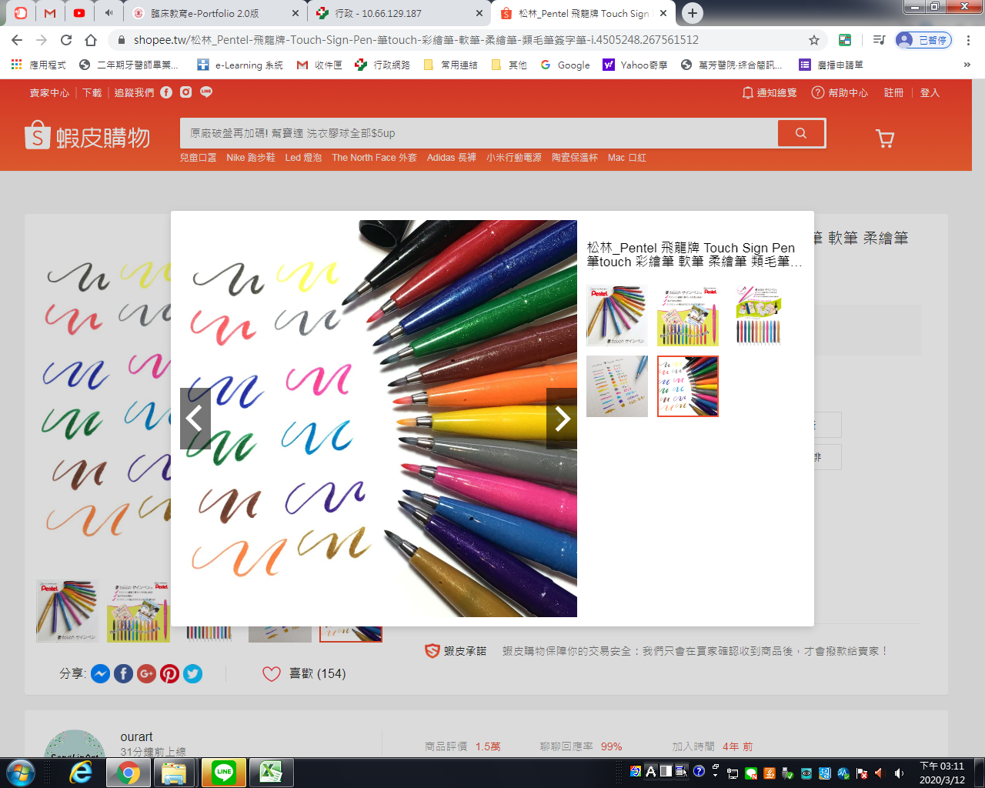The width and height of the screenshot is (985, 788).
Task: Share product via Pinterest icon
Action: (x=169, y=673)
